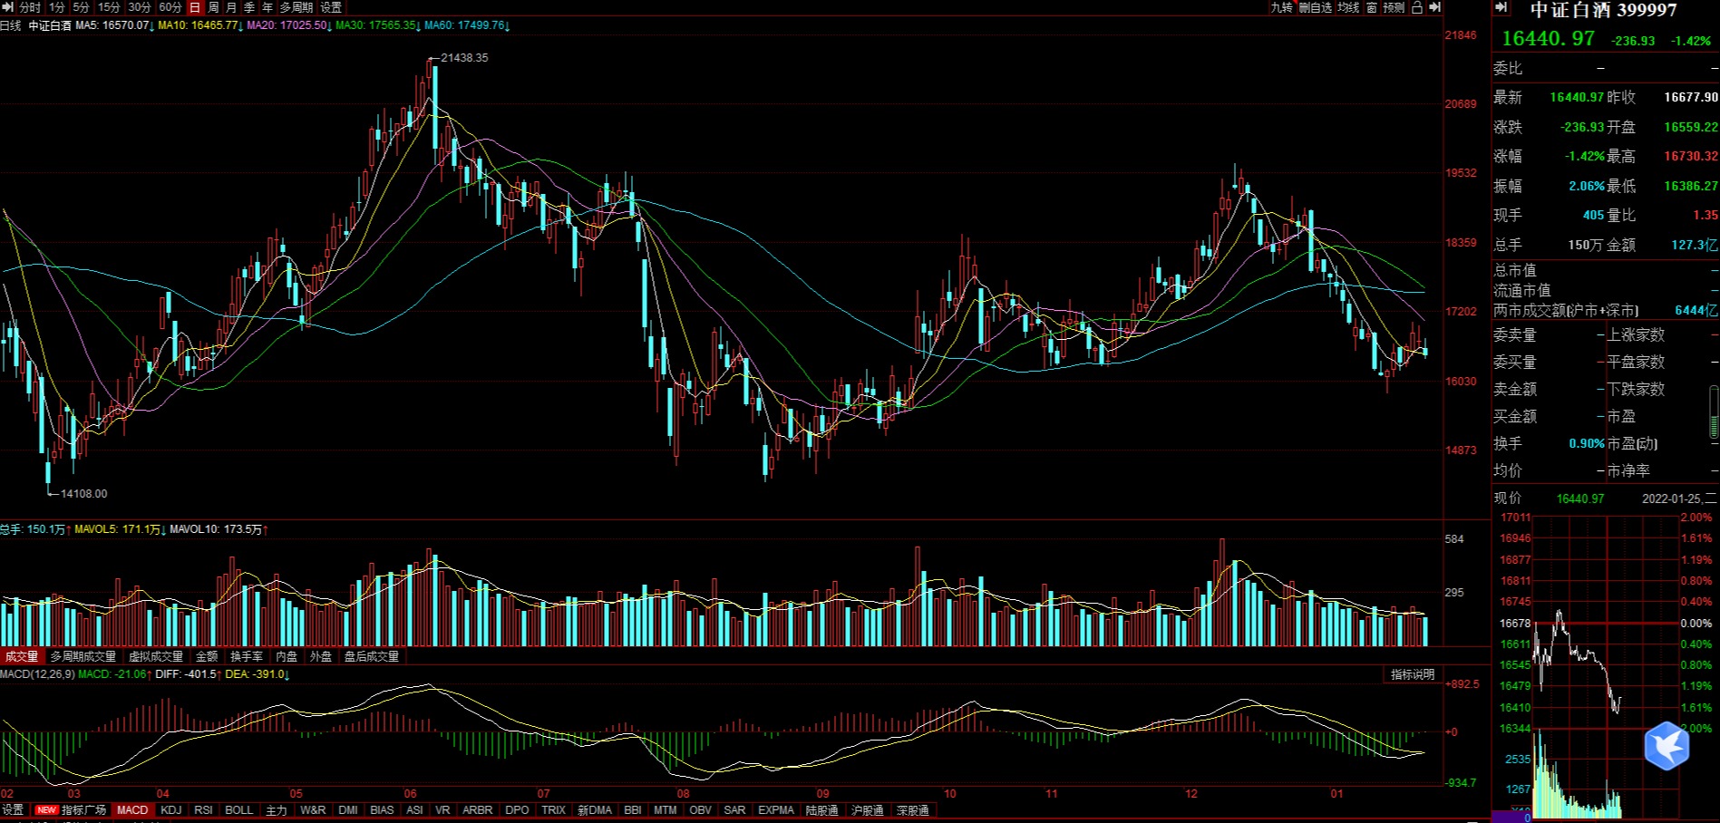
Task: Click the lock icon in chart toolbar
Action: click(1416, 7)
